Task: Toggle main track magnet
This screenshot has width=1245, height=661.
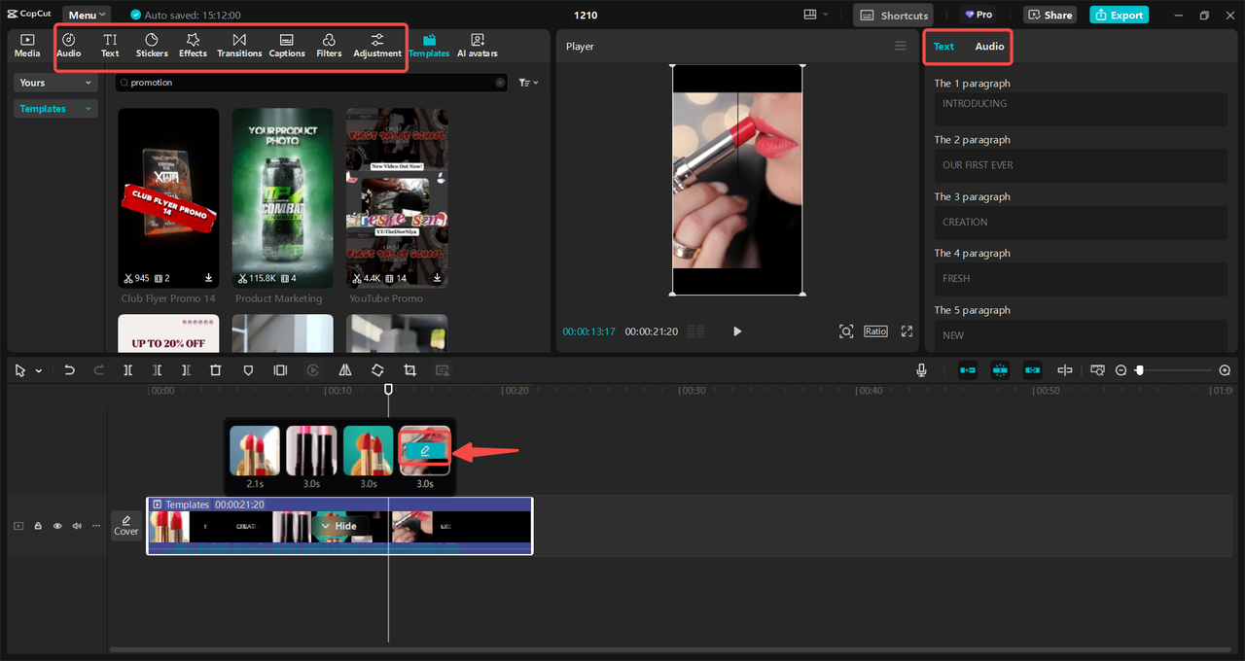Action: click(968, 370)
